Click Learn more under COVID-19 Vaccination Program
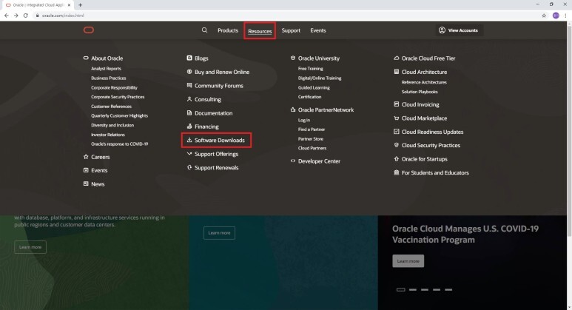Image resolution: width=572 pixels, height=310 pixels. (408, 261)
